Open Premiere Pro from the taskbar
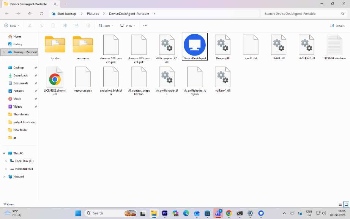 165,213
